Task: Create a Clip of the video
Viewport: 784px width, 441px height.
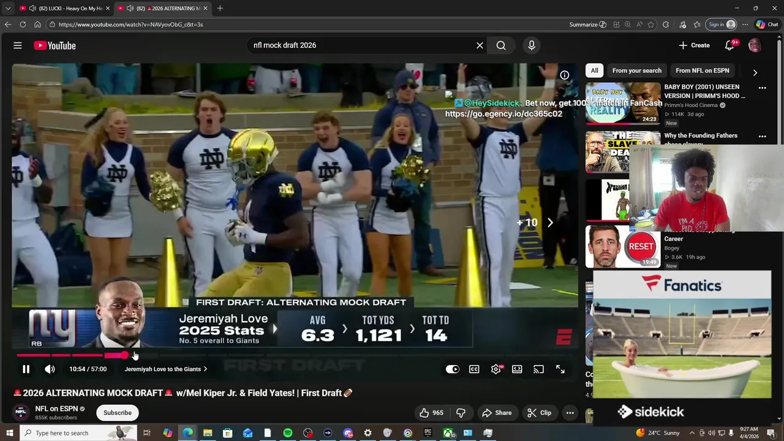Action: point(539,413)
